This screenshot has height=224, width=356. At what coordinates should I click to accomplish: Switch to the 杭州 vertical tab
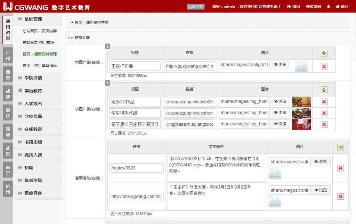tap(8, 189)
